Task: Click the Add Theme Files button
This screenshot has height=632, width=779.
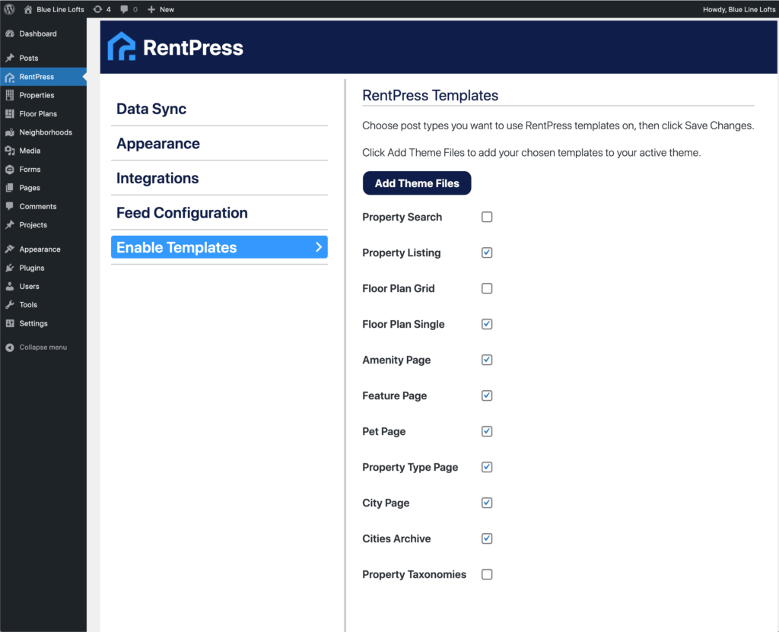Action: coord(417,183)
